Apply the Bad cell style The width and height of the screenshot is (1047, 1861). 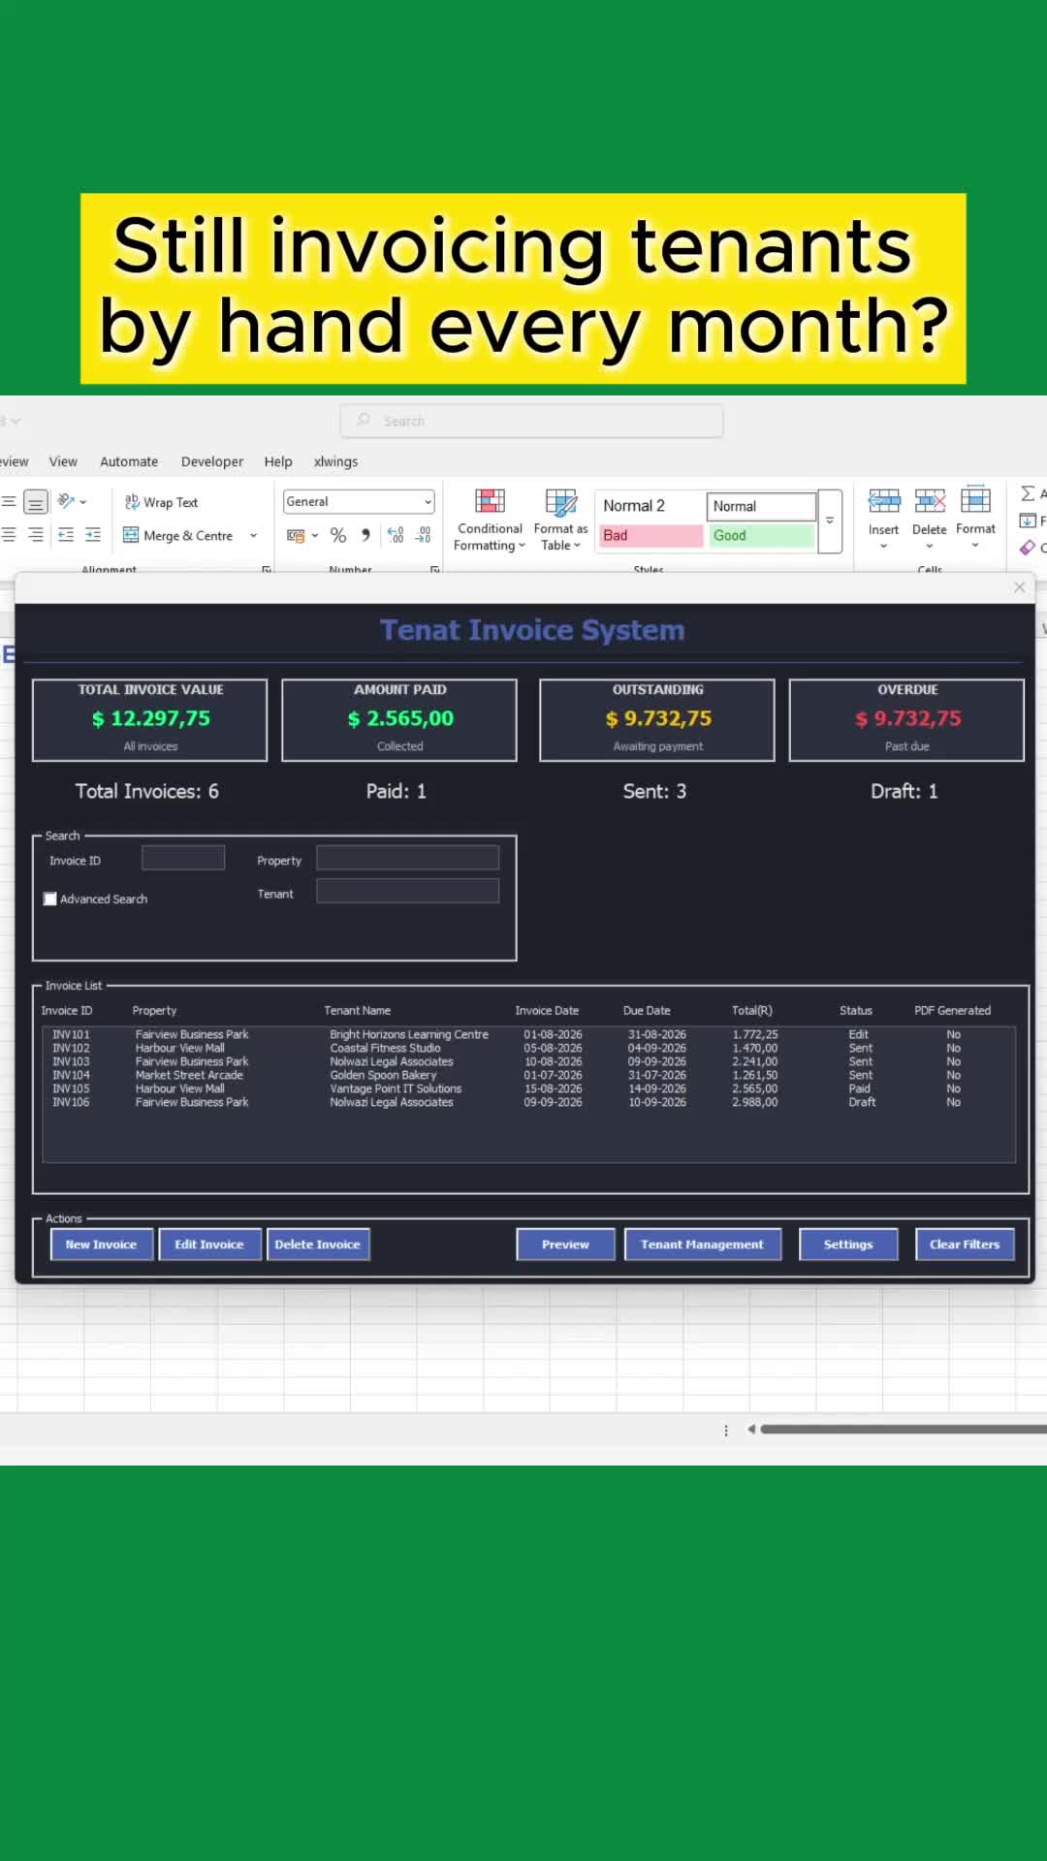pos(651,536)
